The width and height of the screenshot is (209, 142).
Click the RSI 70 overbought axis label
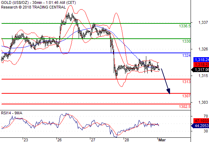[206, 116]
